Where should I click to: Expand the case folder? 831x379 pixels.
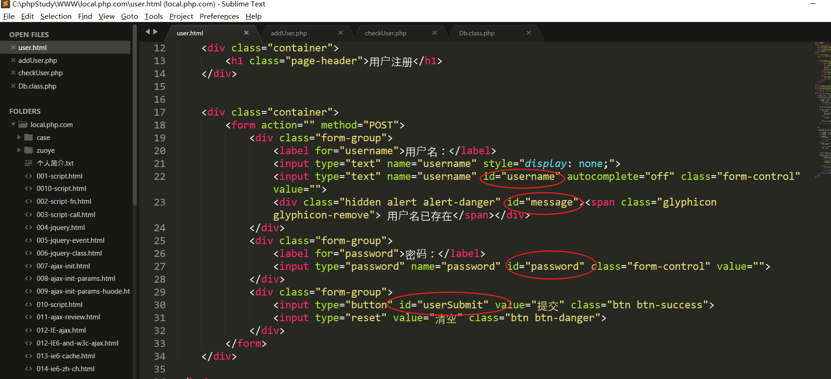pyautogui.click(x=19, y=137)
